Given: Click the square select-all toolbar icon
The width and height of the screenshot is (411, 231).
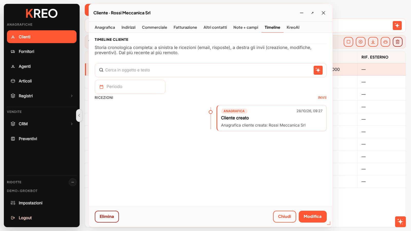Looking at the screenshot, I should [348, 42].
